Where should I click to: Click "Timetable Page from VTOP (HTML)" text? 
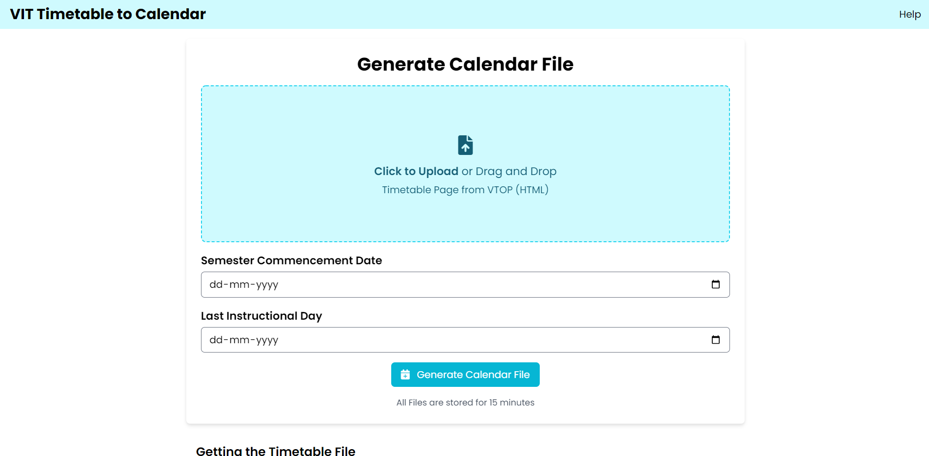(x=465, y=190)
